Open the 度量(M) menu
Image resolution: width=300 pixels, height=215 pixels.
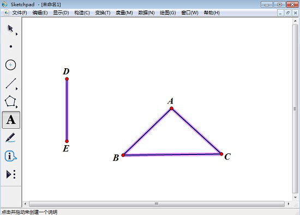124,13
